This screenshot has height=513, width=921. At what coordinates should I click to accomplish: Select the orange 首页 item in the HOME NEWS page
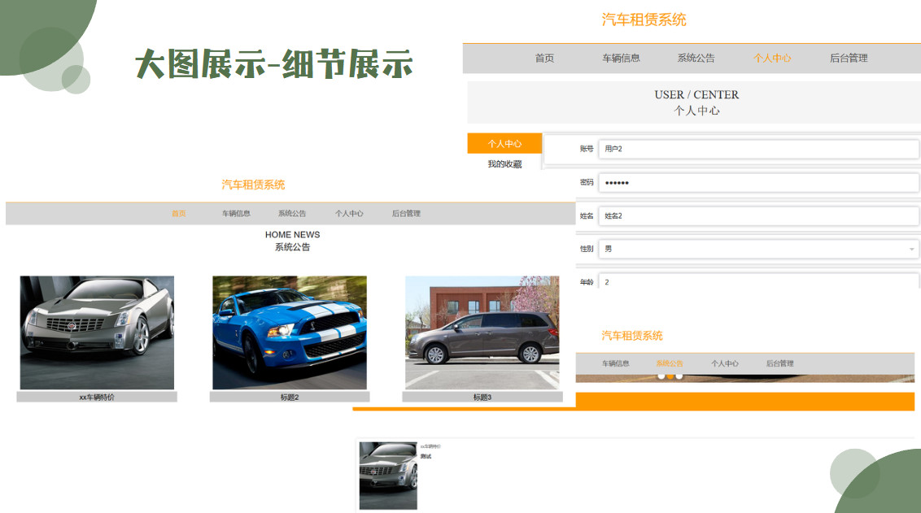coord(178,214)
